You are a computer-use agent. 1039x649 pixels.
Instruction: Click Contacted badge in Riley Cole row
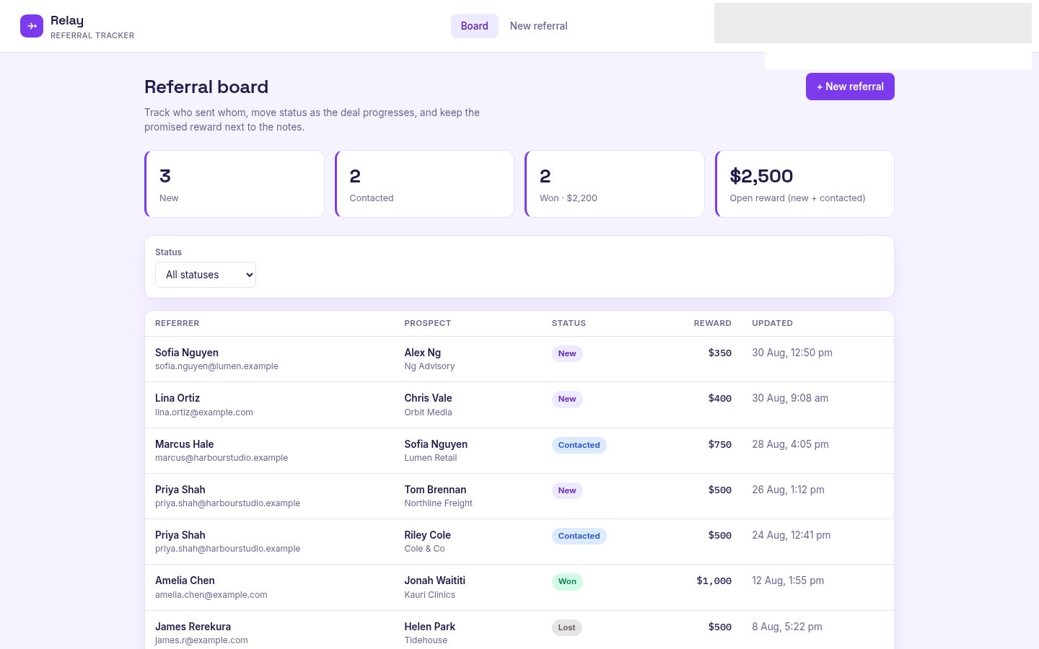coord(579,536)
